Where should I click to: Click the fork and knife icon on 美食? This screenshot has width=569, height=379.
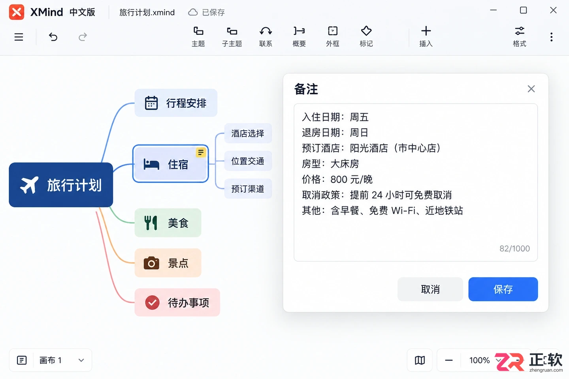[x=151, y=223]
